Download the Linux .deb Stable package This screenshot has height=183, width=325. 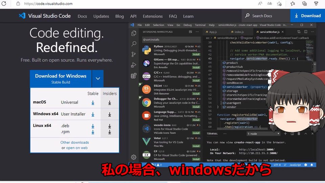(93, 126)
